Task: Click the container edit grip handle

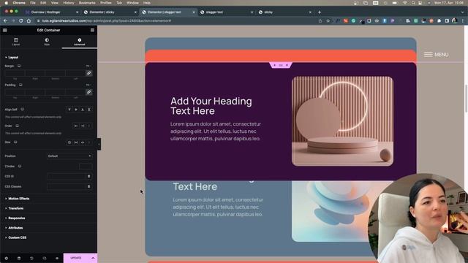Action: pos(281,65)
